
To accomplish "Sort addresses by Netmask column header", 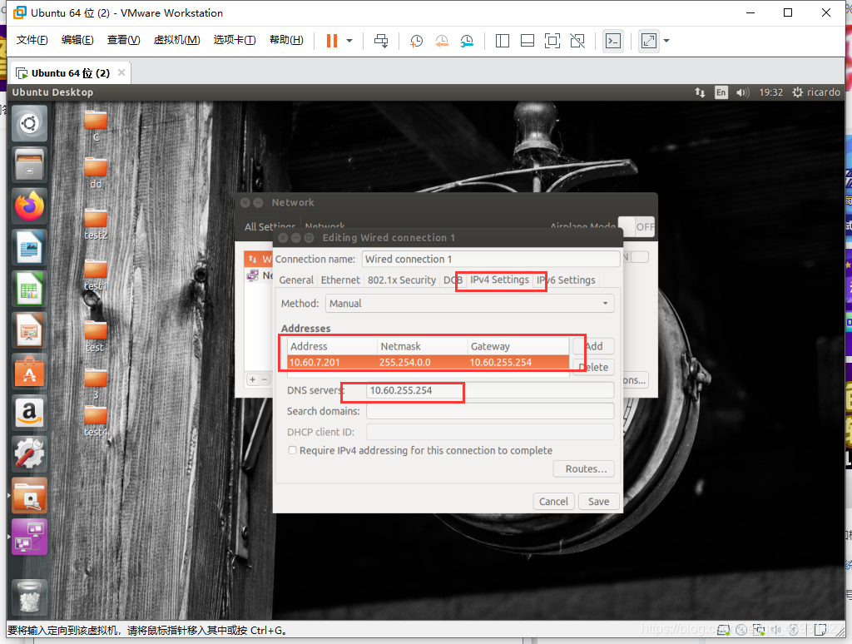I will [422, 346].
